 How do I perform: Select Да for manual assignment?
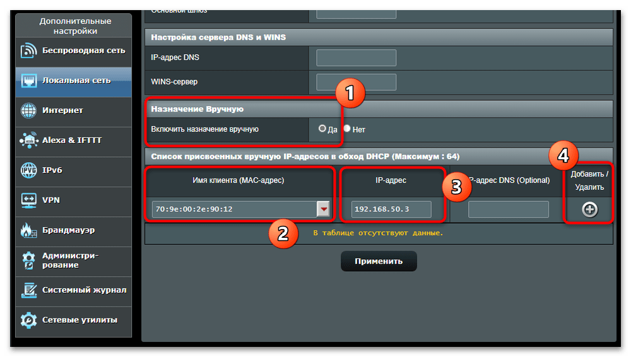(322, 129)
